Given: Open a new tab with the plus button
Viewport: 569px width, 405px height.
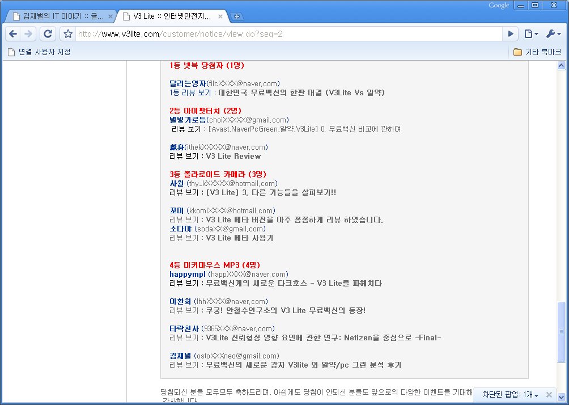Looking at the screenshot, I should (x=236, y=16).
